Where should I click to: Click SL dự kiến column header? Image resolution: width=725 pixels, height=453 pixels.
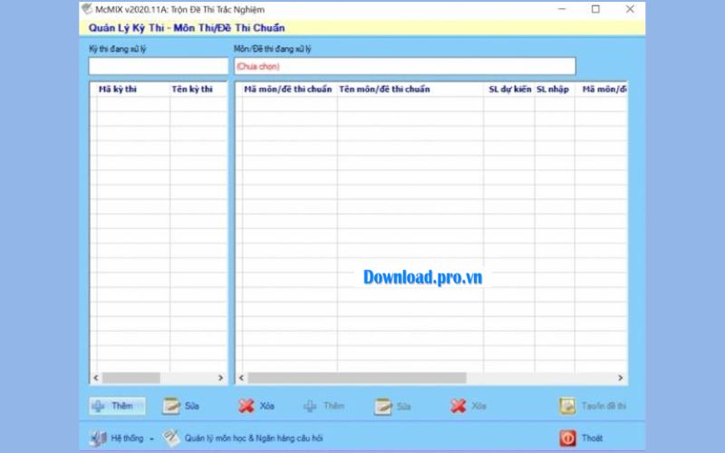pyautogui.click(x=510, y=89)
